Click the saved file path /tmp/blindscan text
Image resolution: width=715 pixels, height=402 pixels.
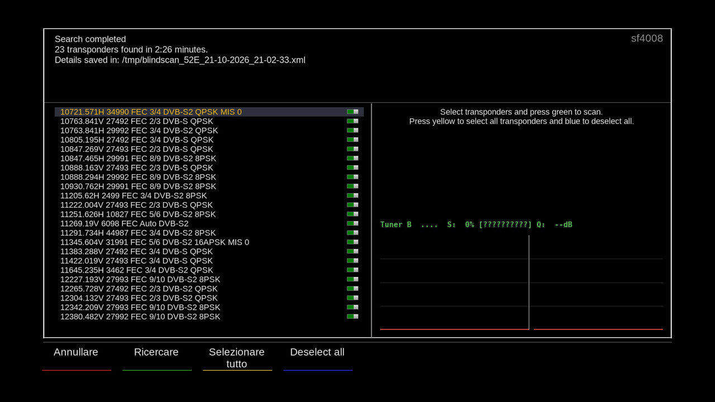tap(213, 60)
